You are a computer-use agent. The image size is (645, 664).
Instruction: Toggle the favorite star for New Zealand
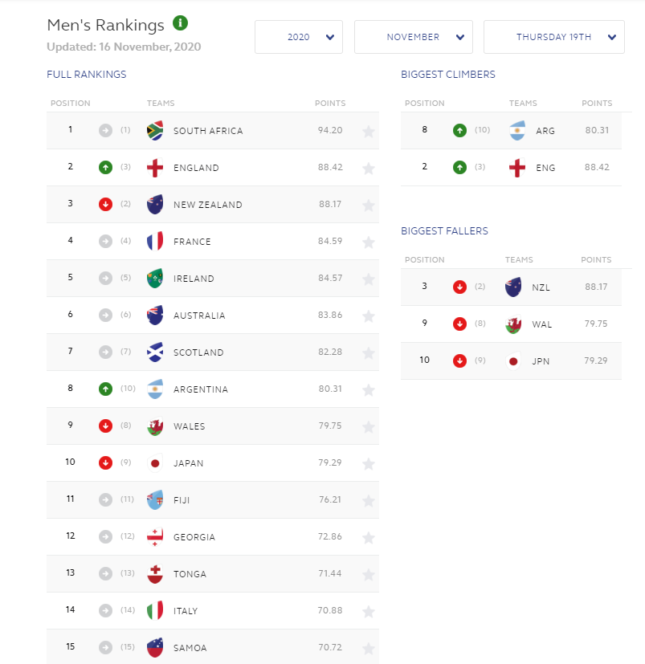pyautogui.click(x=369, y=206)
